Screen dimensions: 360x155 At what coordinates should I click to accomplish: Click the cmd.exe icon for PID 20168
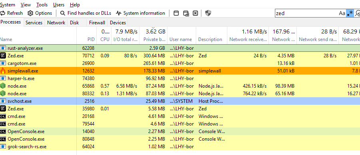(x=3, y=116)
